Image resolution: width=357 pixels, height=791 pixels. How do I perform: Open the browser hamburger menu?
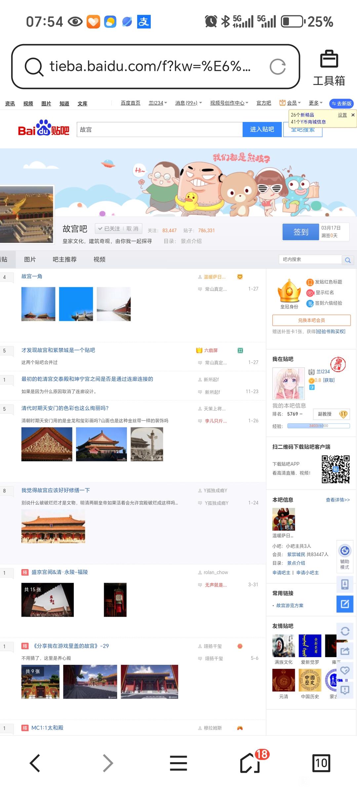click(x=178, y=763)
